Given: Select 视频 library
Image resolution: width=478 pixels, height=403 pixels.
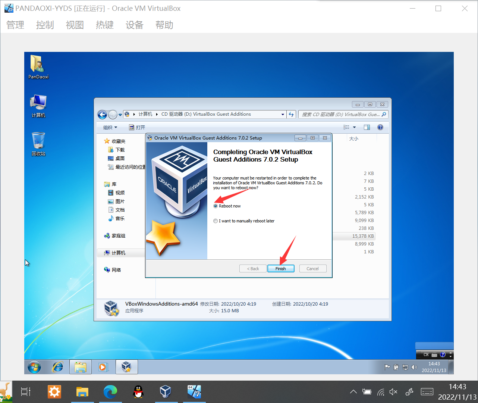Looking at the screenshot, I should [x=116, y=193].
